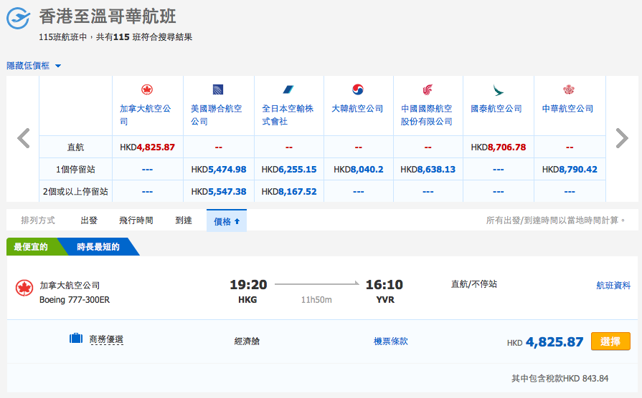The image size is (642, 398).
Task: Click the 其中包含稅款HKD 843.84 note
Action: point(560,379)
